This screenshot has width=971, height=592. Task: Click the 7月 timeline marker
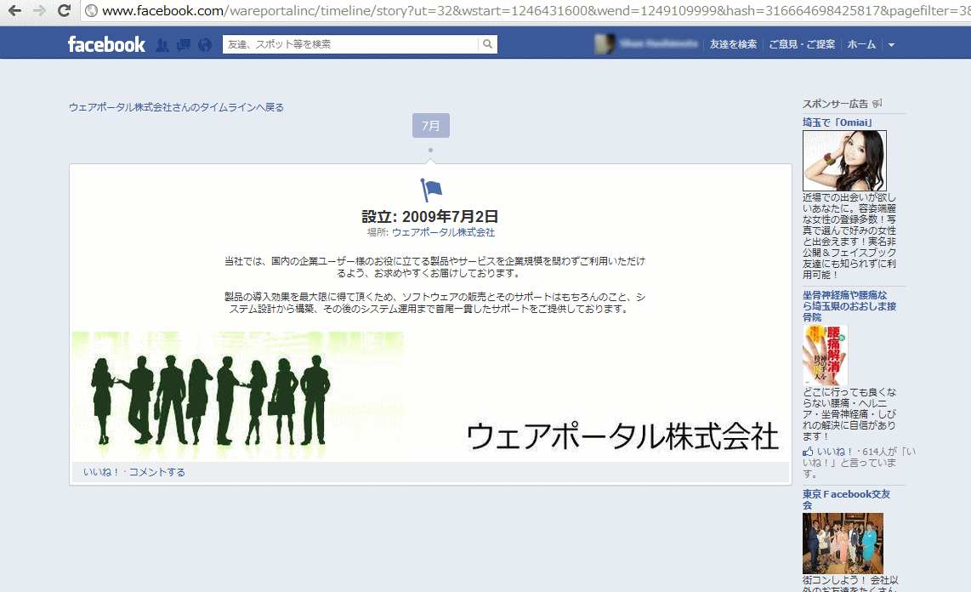click(x=431, y=126)
